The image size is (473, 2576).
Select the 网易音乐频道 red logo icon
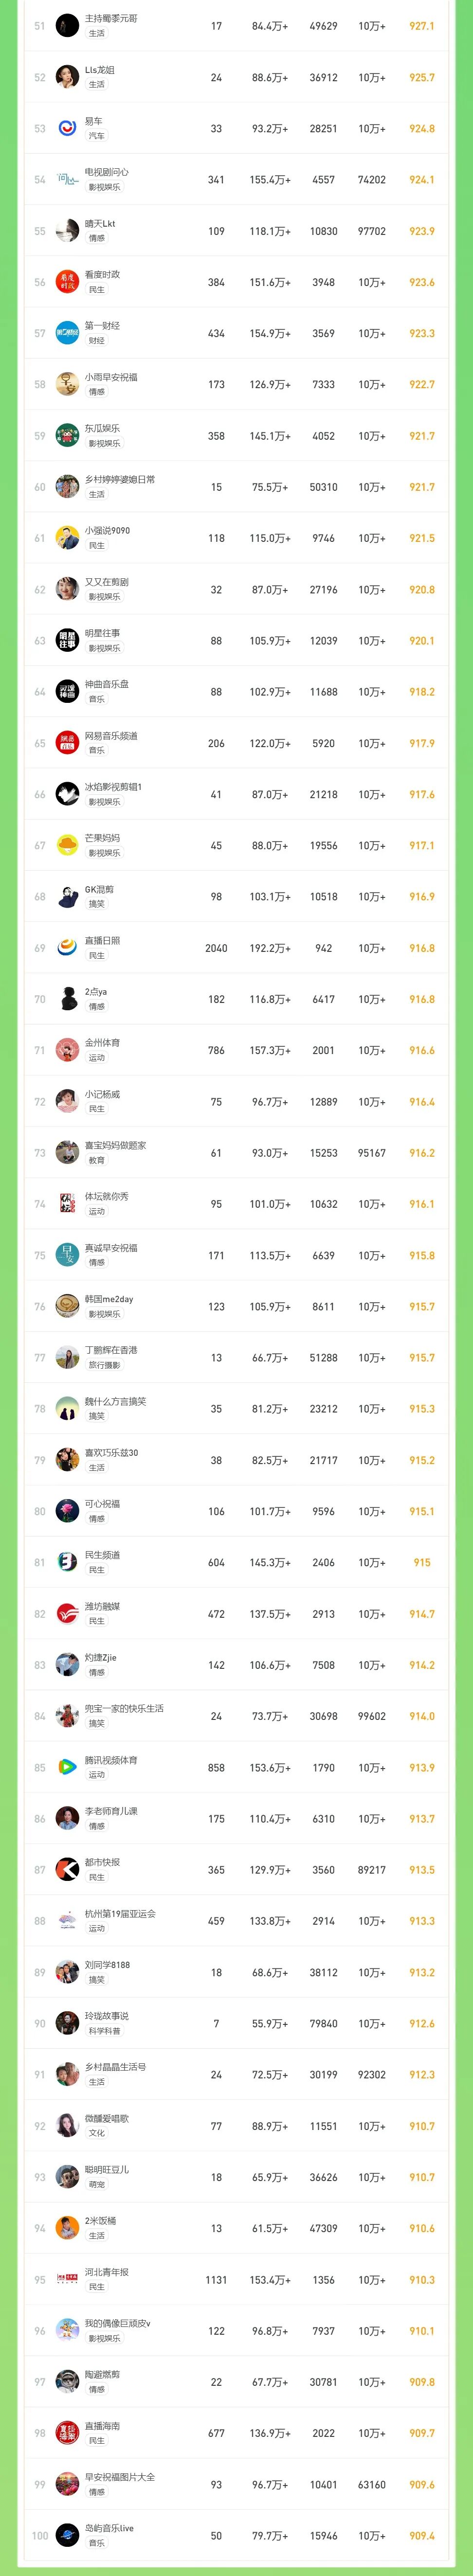click(67, 743)
